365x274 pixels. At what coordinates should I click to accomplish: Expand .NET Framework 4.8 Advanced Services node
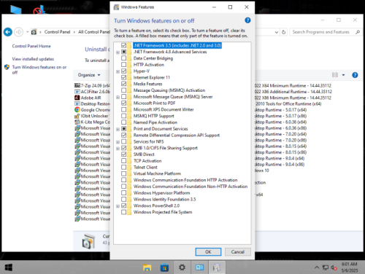(118, 52)
